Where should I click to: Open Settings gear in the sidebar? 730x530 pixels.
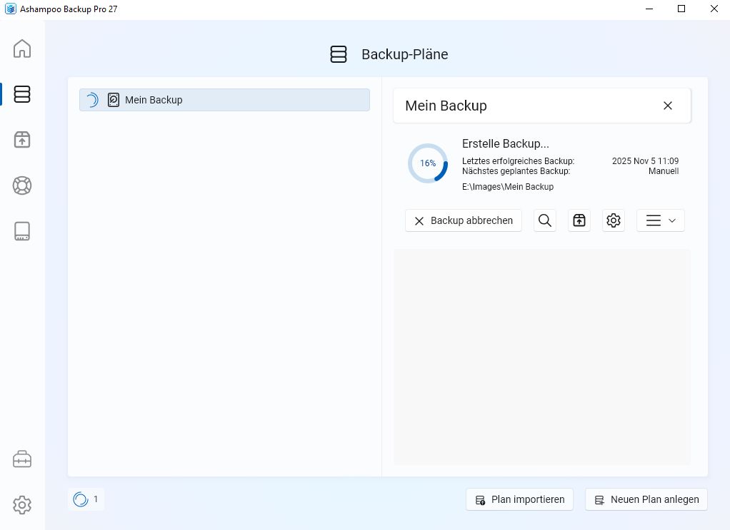coord(22,505)
